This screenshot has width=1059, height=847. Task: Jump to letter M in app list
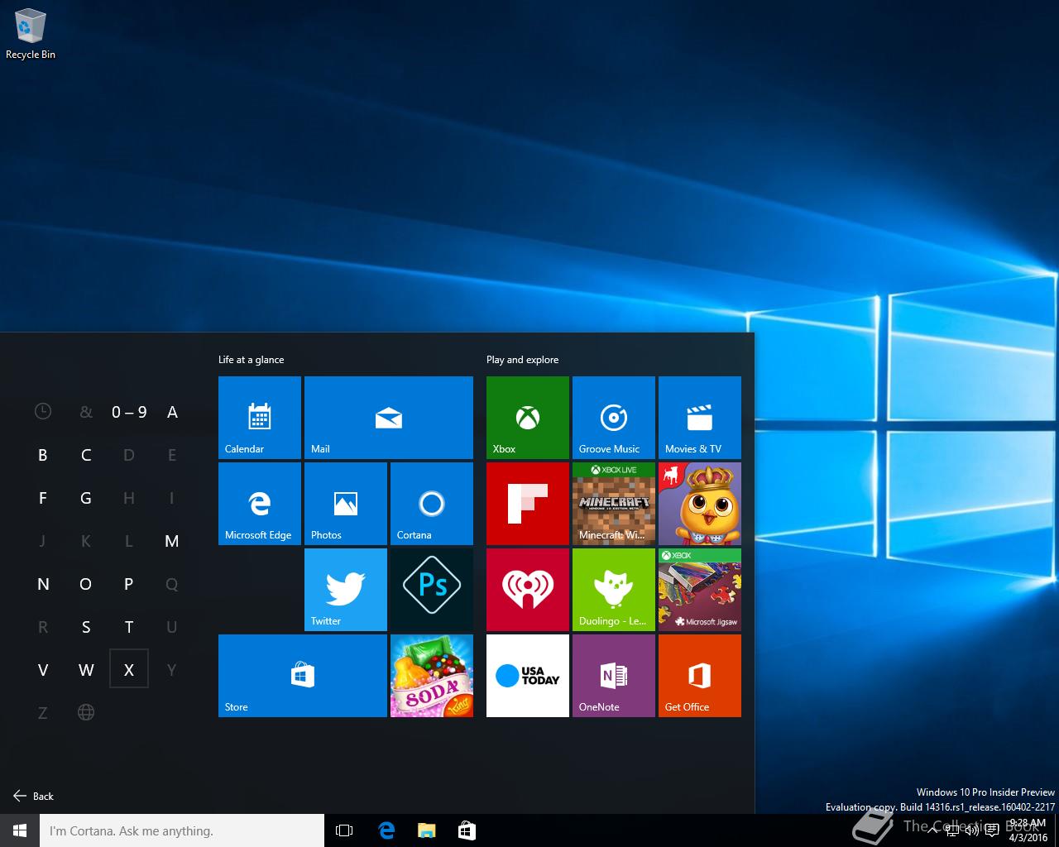pyautogui.click(x=172, y=540)
